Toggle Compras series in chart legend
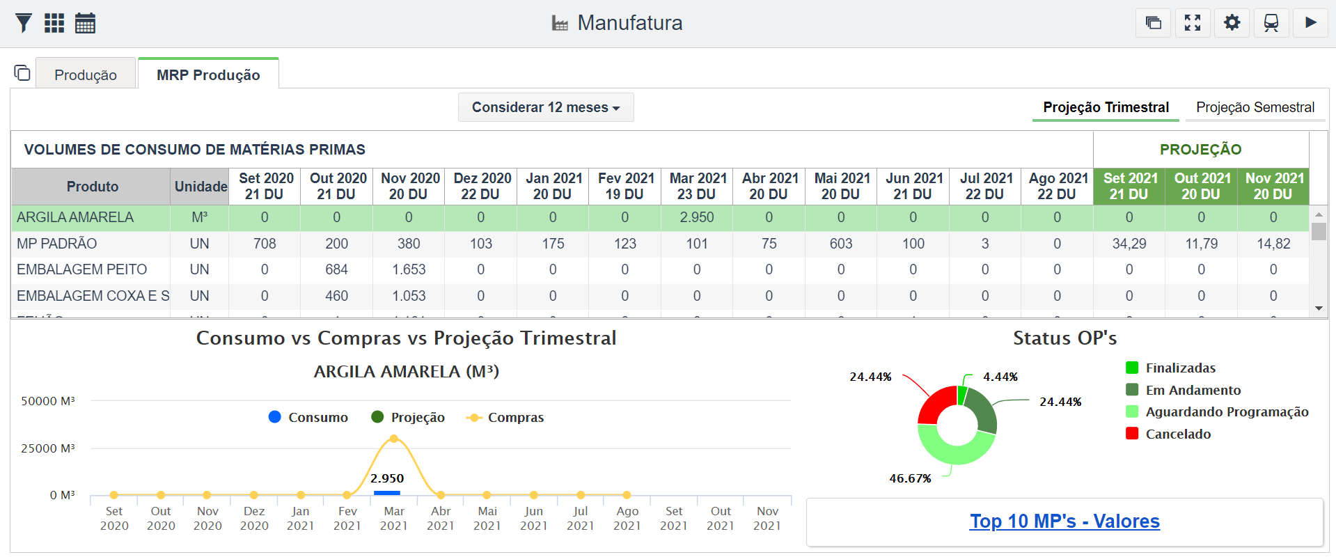Viewport: 1336px width, 557px height. coord(505,417)
